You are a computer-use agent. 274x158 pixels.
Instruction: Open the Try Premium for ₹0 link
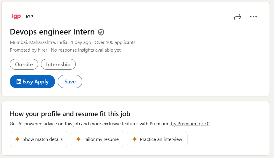point(190,124)
